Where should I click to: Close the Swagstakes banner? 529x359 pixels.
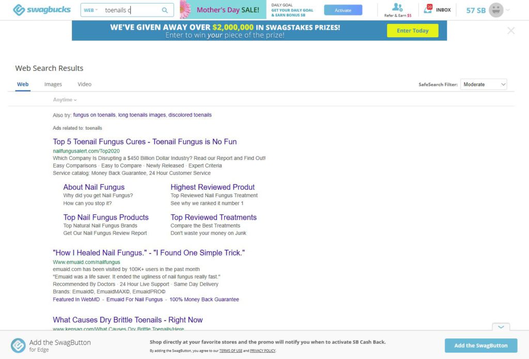(511, 31)
